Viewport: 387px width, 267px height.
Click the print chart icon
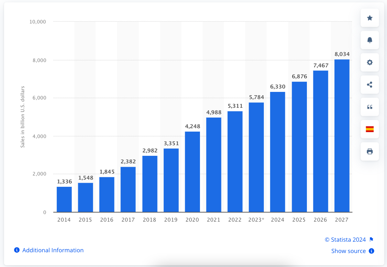tap(370, 151)
